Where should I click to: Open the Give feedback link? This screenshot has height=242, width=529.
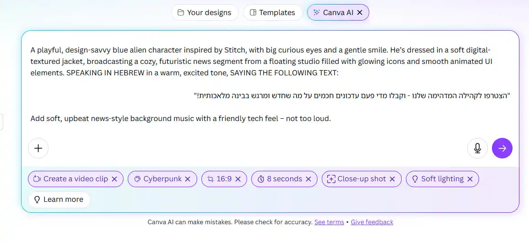(x=372, y=222)
